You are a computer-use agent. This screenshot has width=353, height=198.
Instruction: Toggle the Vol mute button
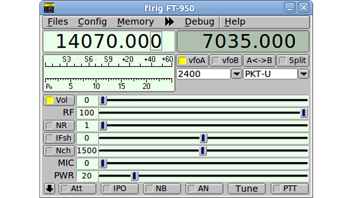pos(56,100)
